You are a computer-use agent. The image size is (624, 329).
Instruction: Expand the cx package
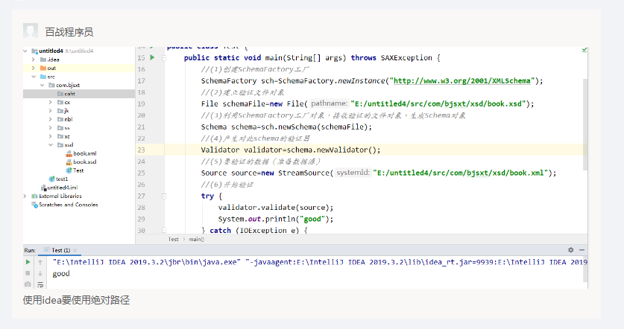51,102
